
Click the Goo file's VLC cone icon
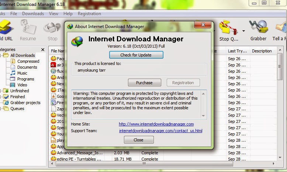tap(53, 96)
